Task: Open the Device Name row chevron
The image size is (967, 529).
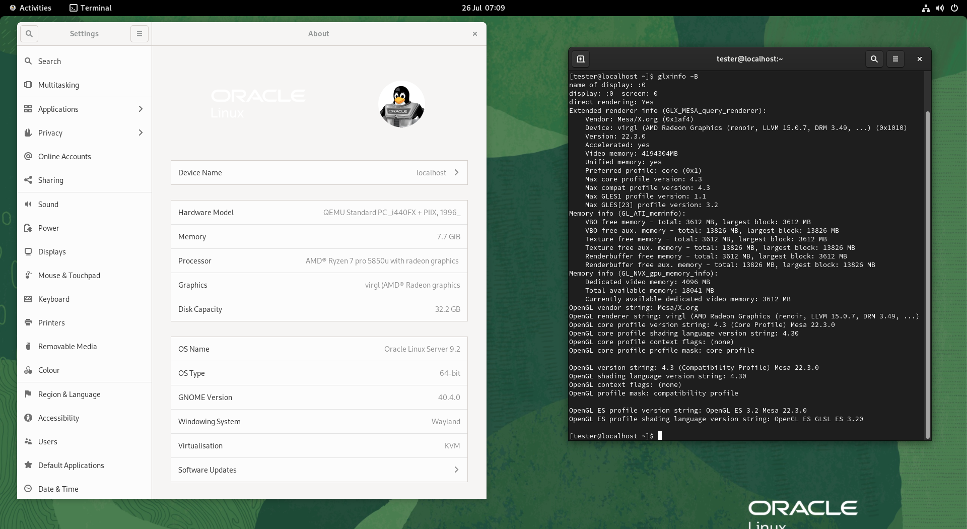Action: click(456, 173)
